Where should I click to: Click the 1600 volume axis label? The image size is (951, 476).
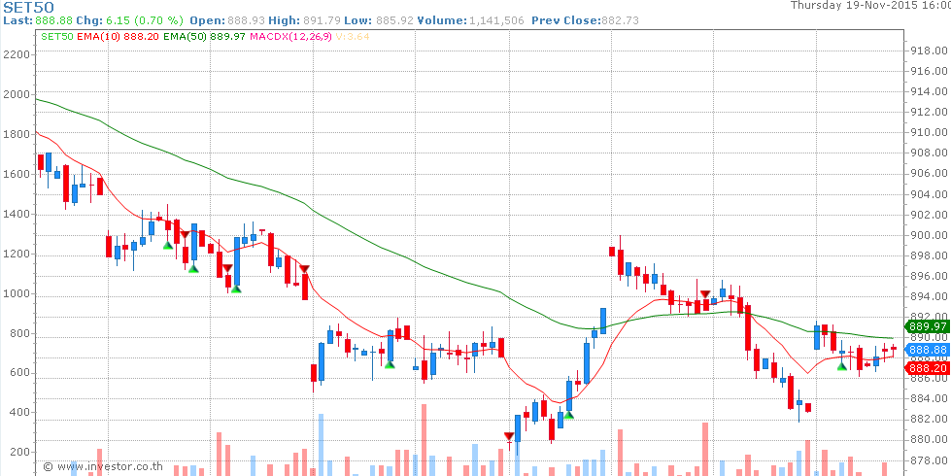pyautogui.click(x=15, y=175)
